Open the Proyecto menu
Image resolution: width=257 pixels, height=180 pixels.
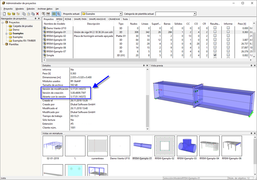pyautogui.click(x=8, y=9)
